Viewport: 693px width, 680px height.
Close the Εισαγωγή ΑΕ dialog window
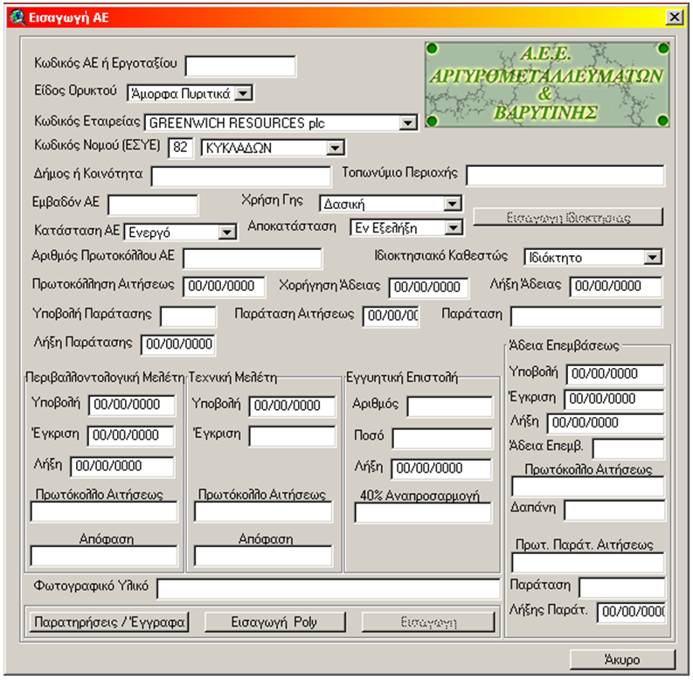(x=674, y=17)
